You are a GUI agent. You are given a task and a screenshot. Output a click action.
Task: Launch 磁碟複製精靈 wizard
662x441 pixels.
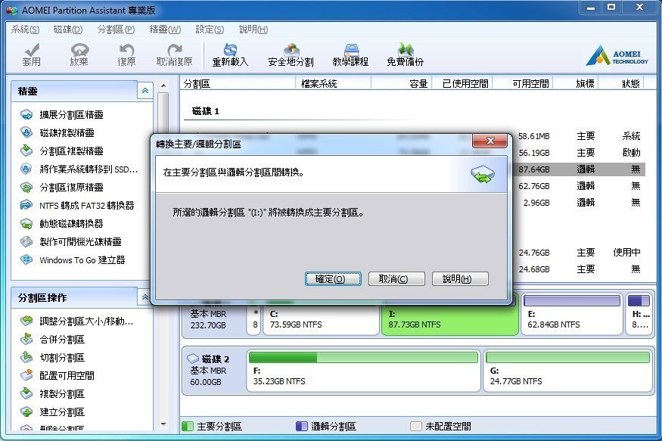pyautogui.click(x=57, y=132)
